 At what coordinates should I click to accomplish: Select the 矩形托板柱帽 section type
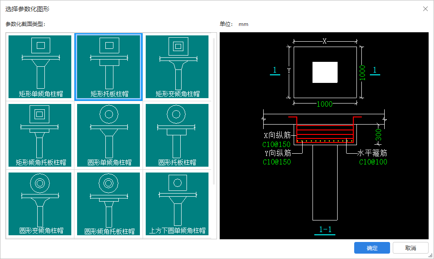(108, 67)
